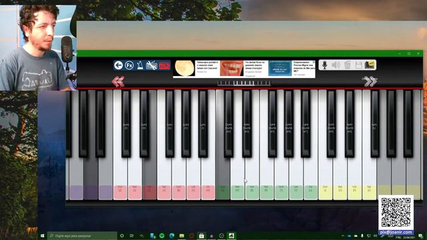Start recording with the microphone icon
Viewport: 427px width, 240px height.
pyautogui.click(x=324, y=65)
